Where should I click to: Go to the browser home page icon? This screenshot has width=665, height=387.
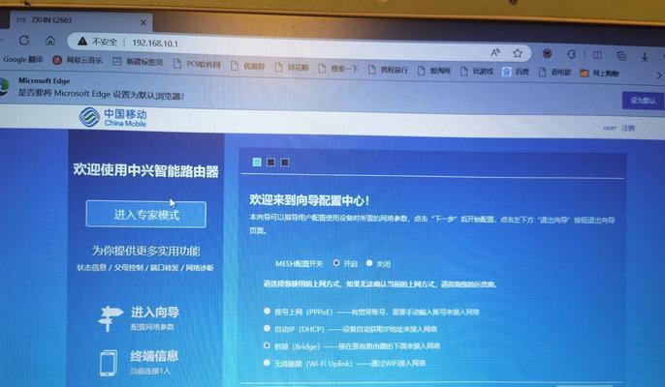tap(50, 41)
